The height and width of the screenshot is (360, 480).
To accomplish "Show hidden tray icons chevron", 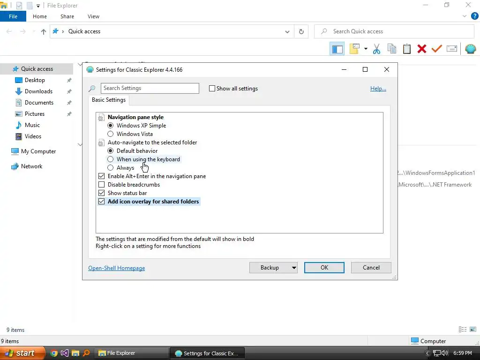I will click(x=427, y=353).
